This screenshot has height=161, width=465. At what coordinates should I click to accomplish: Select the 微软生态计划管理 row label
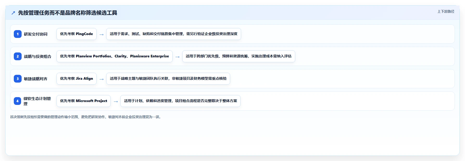[37, 101]
